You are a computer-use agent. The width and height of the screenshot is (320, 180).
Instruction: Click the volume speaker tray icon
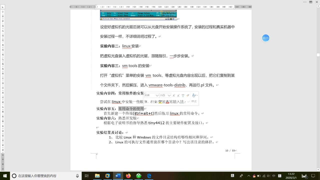(268, 176)
